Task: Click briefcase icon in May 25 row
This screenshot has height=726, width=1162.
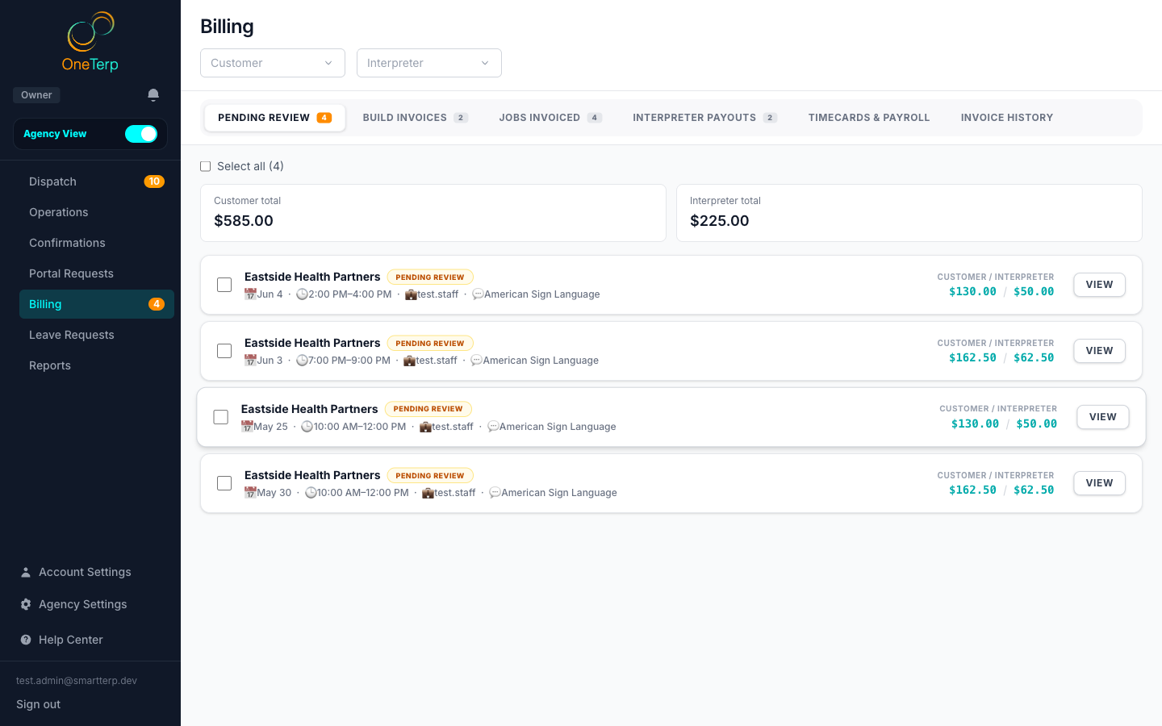Action: click(x=425, y=427)
